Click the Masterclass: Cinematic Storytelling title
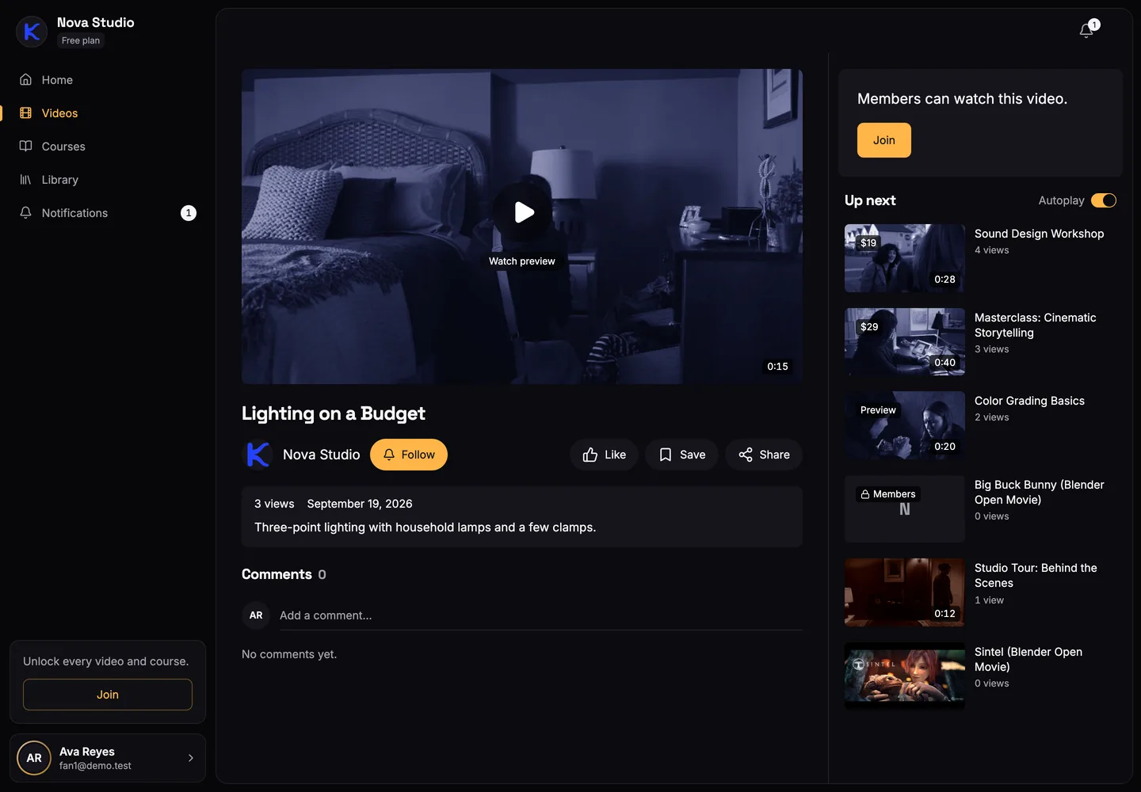1141x792 pixels. pos(1036,326)
